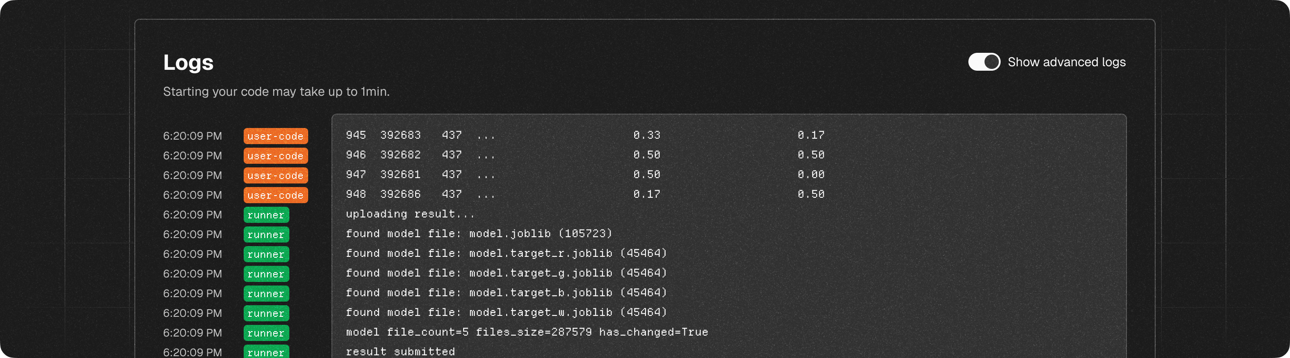
Task: Select the 'uploading result...' log line
Action: [x=410, y=214]
